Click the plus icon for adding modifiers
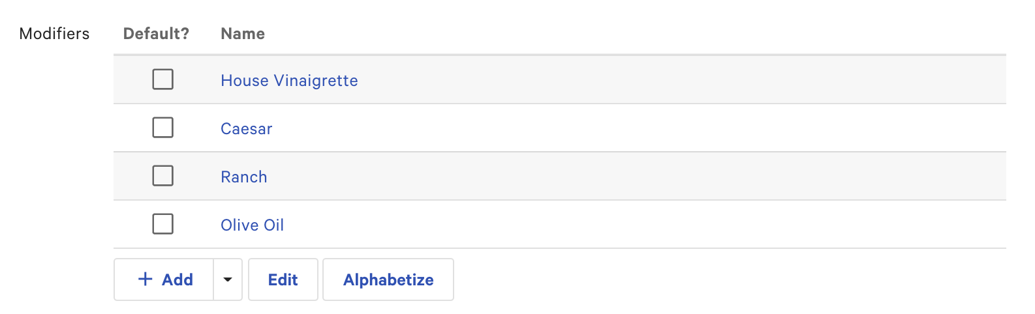1035x314 pixels. [x=145, y=279]
